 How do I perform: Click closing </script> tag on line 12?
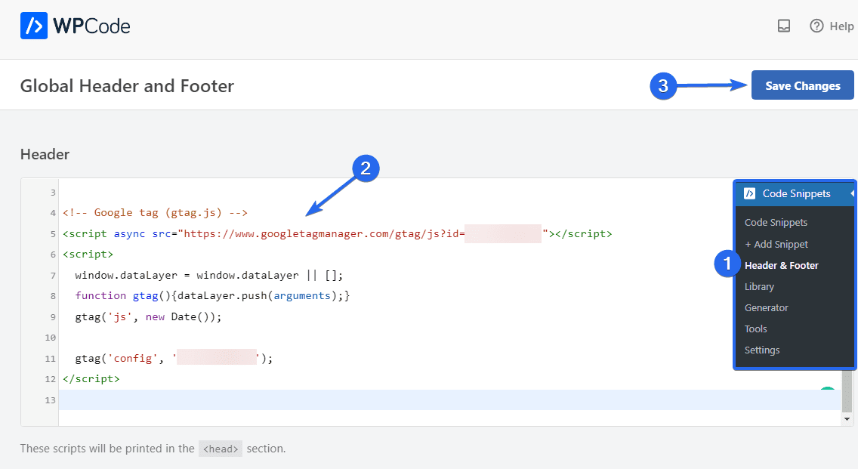click(91, 378)
